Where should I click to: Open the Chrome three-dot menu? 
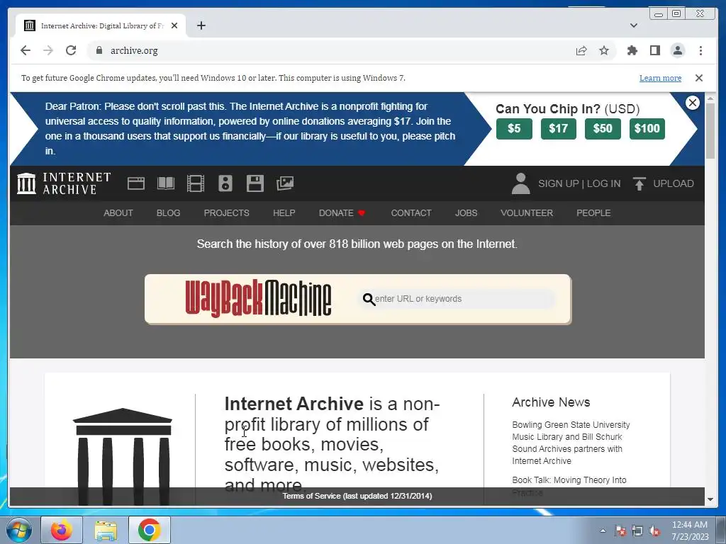click(700, 50)
